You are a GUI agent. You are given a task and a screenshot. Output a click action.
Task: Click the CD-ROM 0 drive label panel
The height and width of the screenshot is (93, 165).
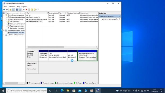click(32, 67)
